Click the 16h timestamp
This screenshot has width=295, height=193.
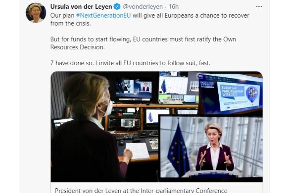[174, 7]
